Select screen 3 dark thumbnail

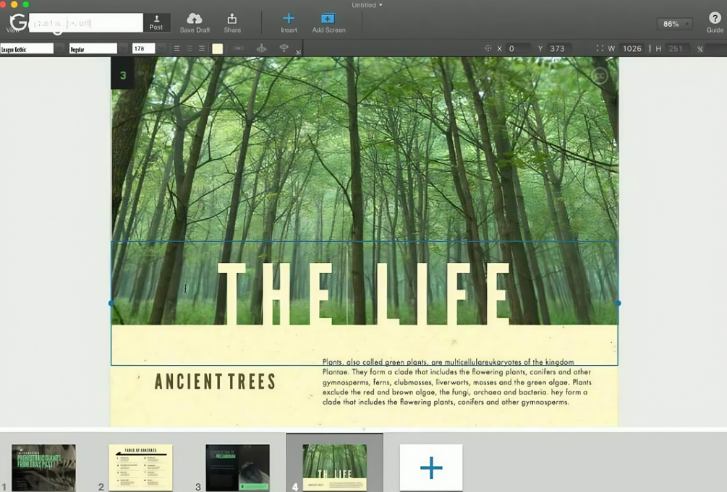[237, 467]
